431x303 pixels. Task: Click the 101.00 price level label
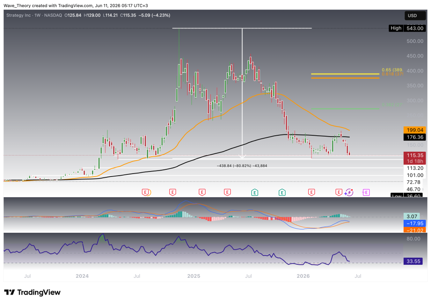pos(415,175)
